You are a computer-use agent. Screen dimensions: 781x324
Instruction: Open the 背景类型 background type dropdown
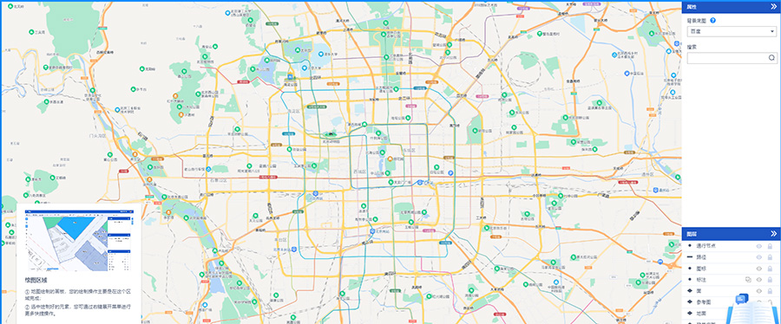coord(732,31)
